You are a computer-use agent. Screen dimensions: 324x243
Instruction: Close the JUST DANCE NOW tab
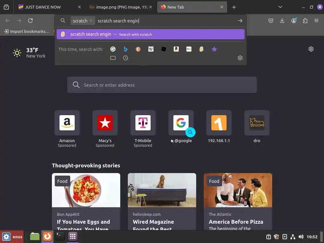pos(79,7)
